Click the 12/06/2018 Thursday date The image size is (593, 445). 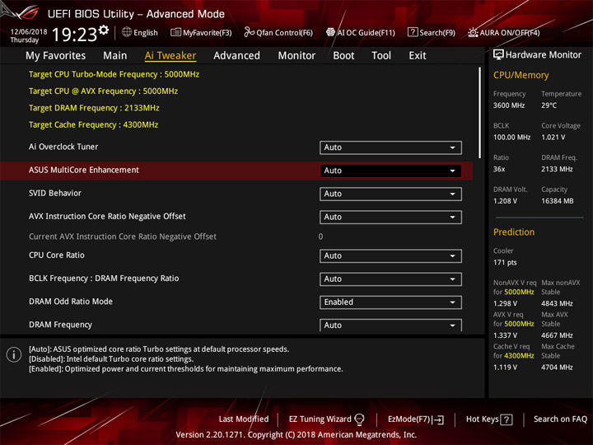28,35
